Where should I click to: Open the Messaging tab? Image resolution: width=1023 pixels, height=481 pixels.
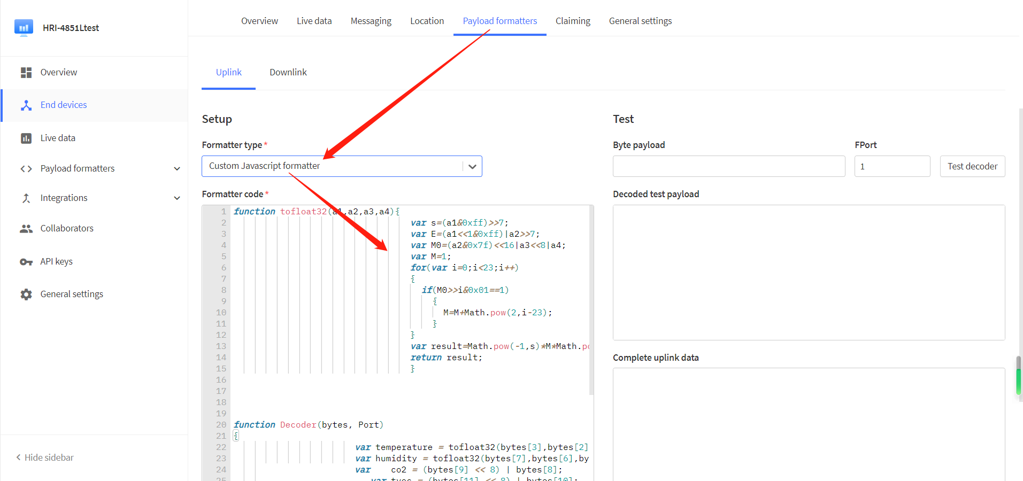pyautogui.click(x=371, y=21)
